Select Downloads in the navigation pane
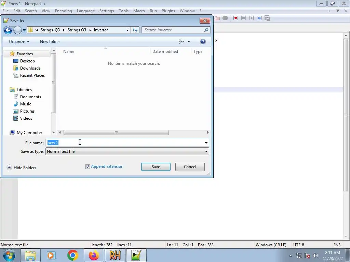The width and height of the screenshot is (350, 262). click(x=30, y=68)
